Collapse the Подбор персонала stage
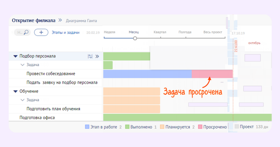Screen dimensions: 280x147 coord(15,56)
